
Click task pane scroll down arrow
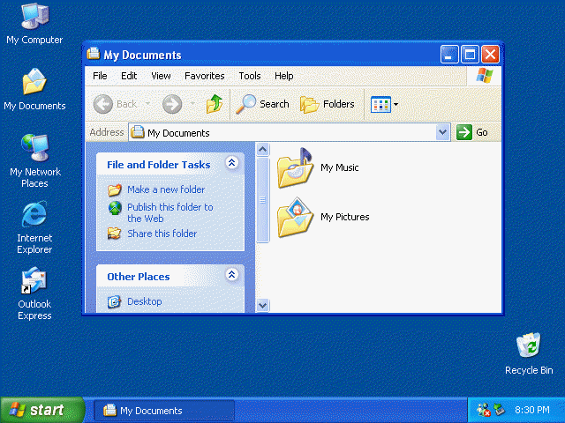pyautogui.click(x=263, y=306)
